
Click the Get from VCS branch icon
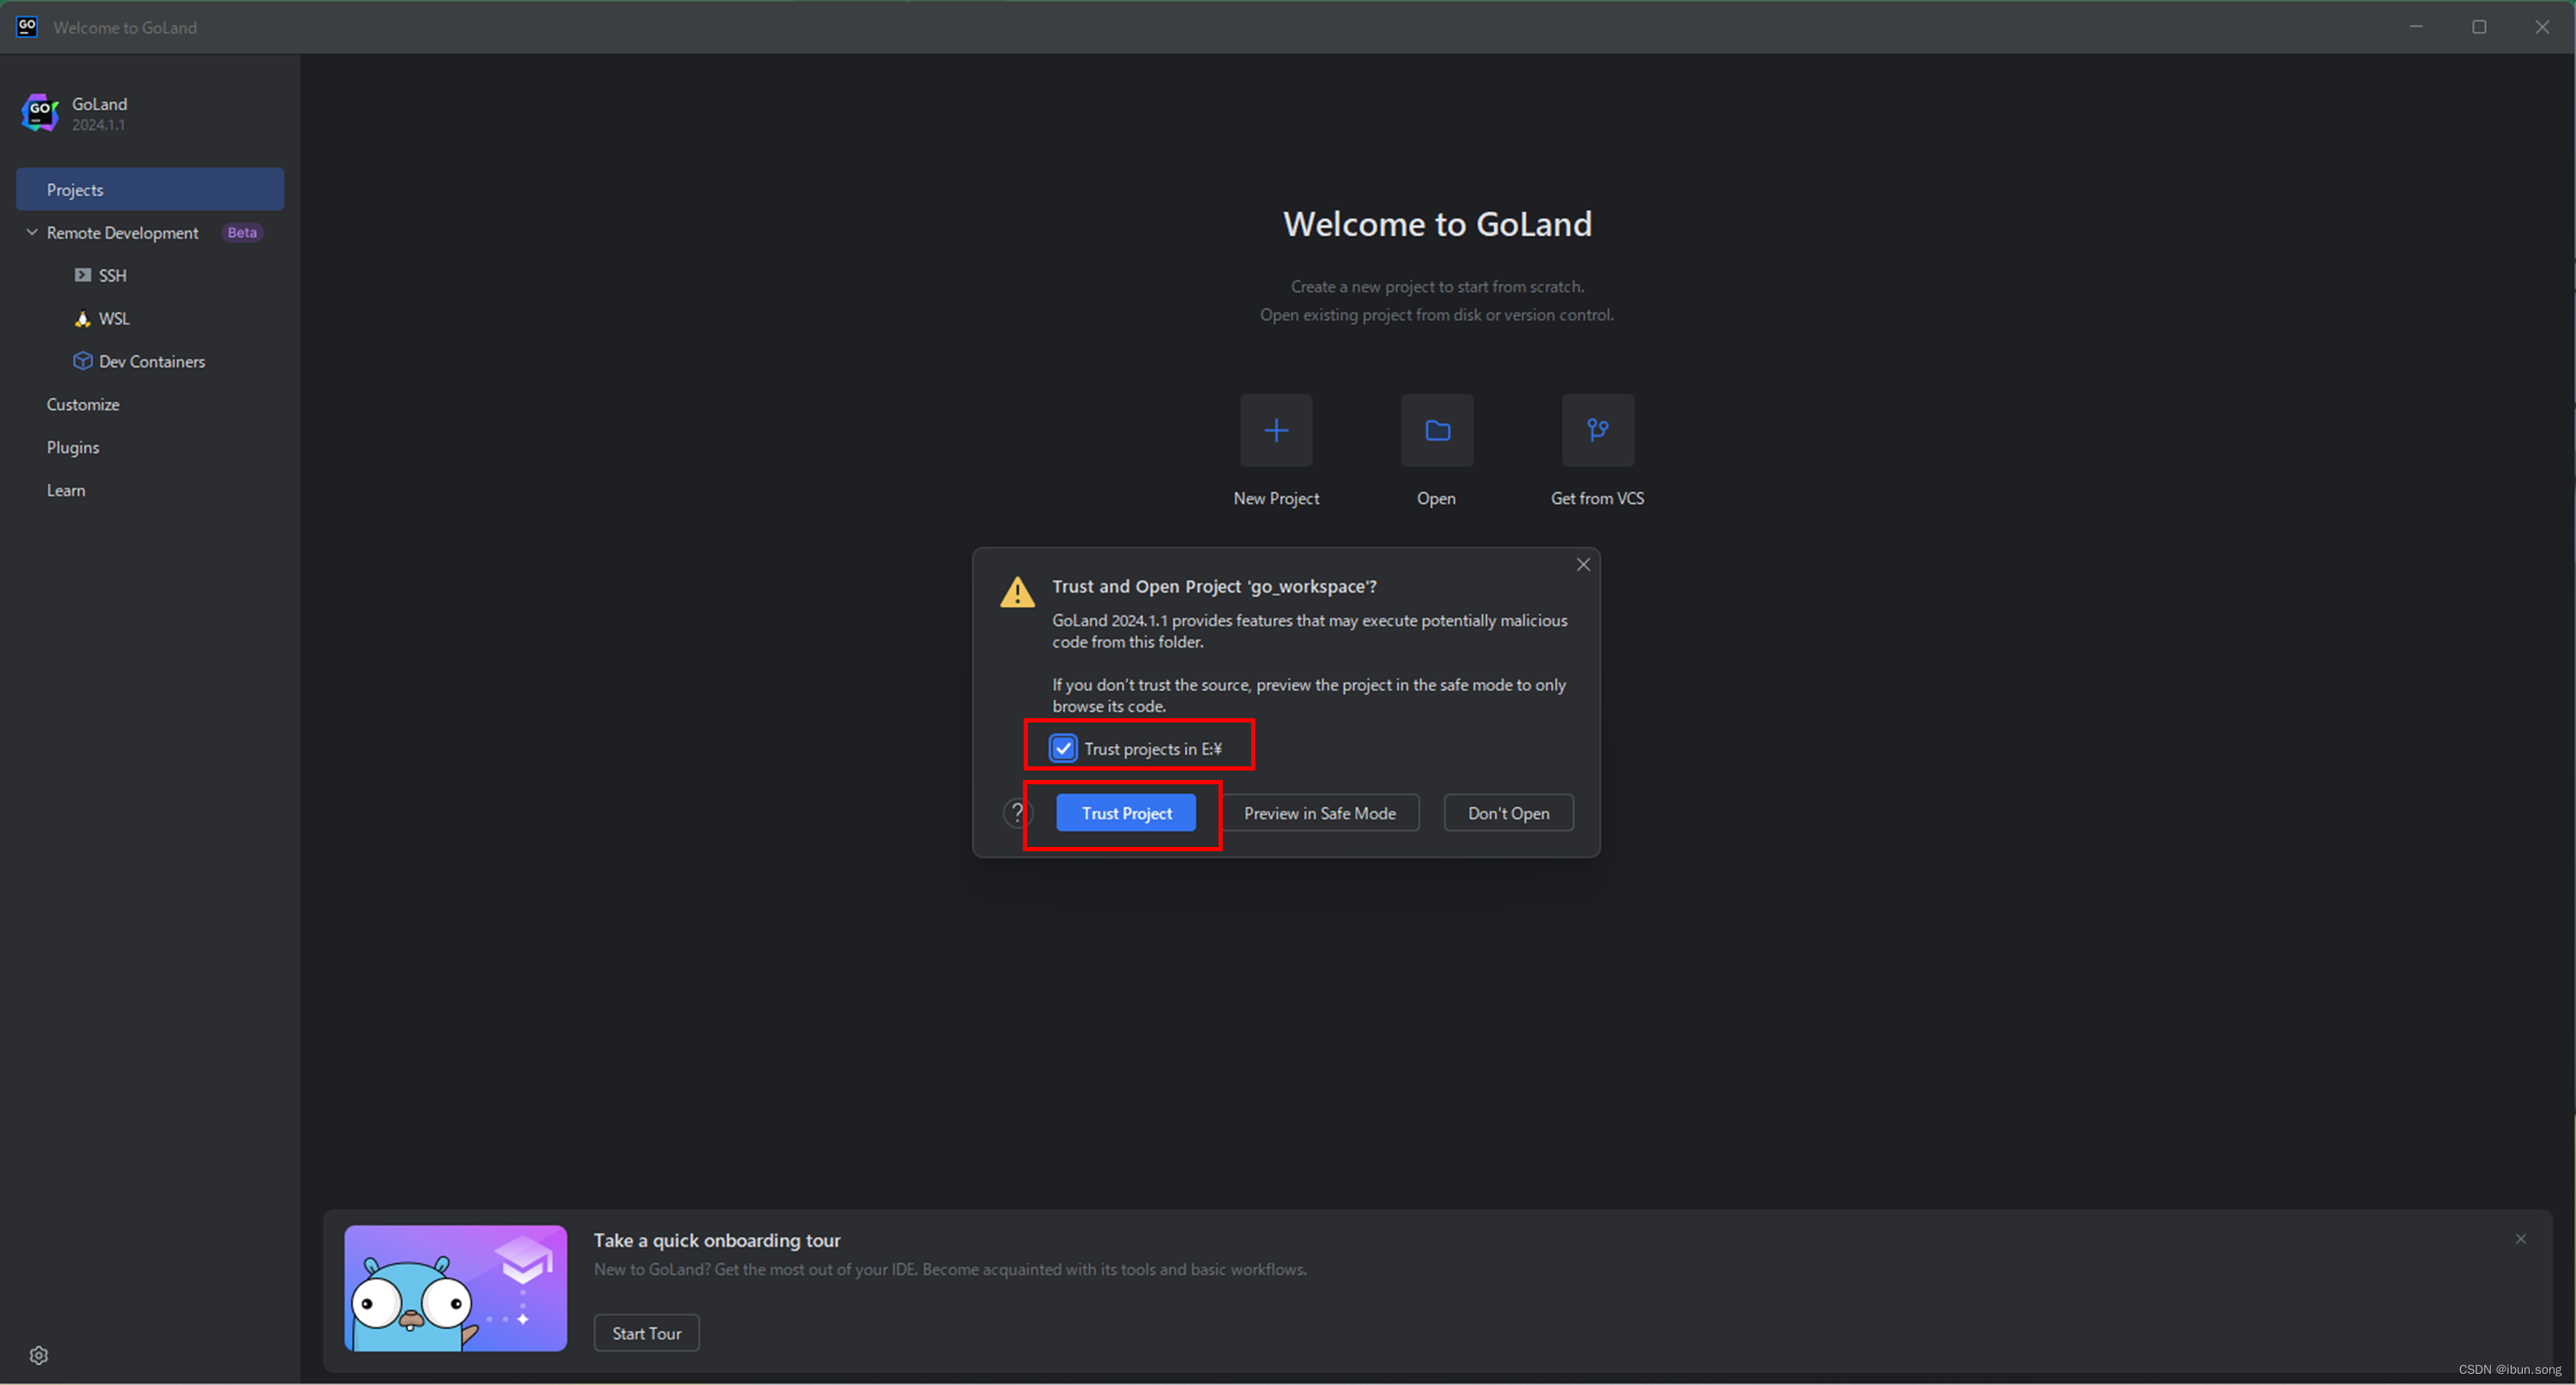tap(1597, 430)
